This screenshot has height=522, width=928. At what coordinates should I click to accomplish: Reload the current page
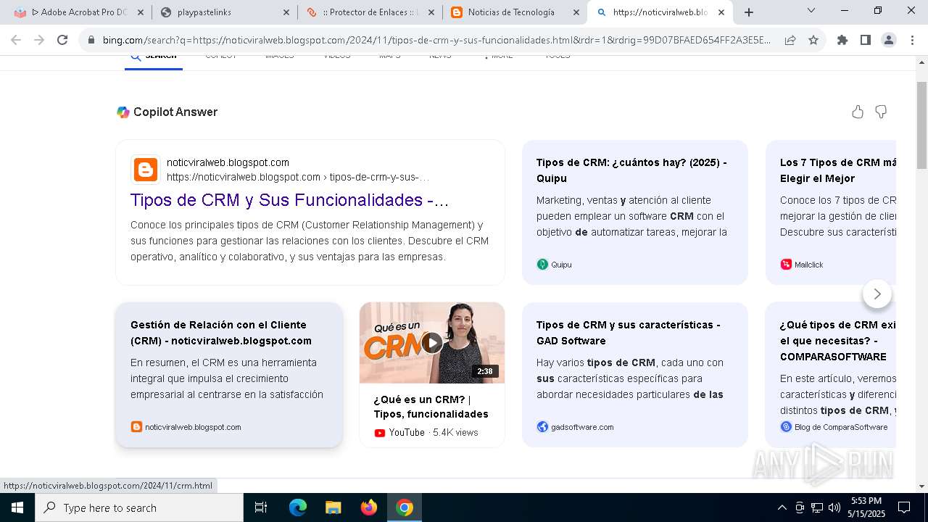coord(62,41)
